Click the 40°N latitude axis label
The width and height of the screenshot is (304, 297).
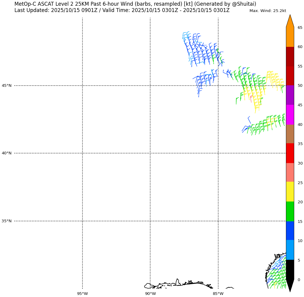(x=7, y=153)
